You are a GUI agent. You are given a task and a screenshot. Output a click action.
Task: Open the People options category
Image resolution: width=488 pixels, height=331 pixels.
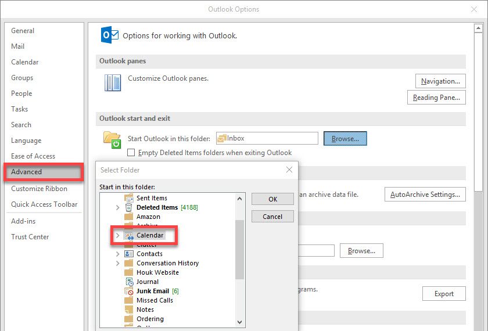tap(21, 93)
